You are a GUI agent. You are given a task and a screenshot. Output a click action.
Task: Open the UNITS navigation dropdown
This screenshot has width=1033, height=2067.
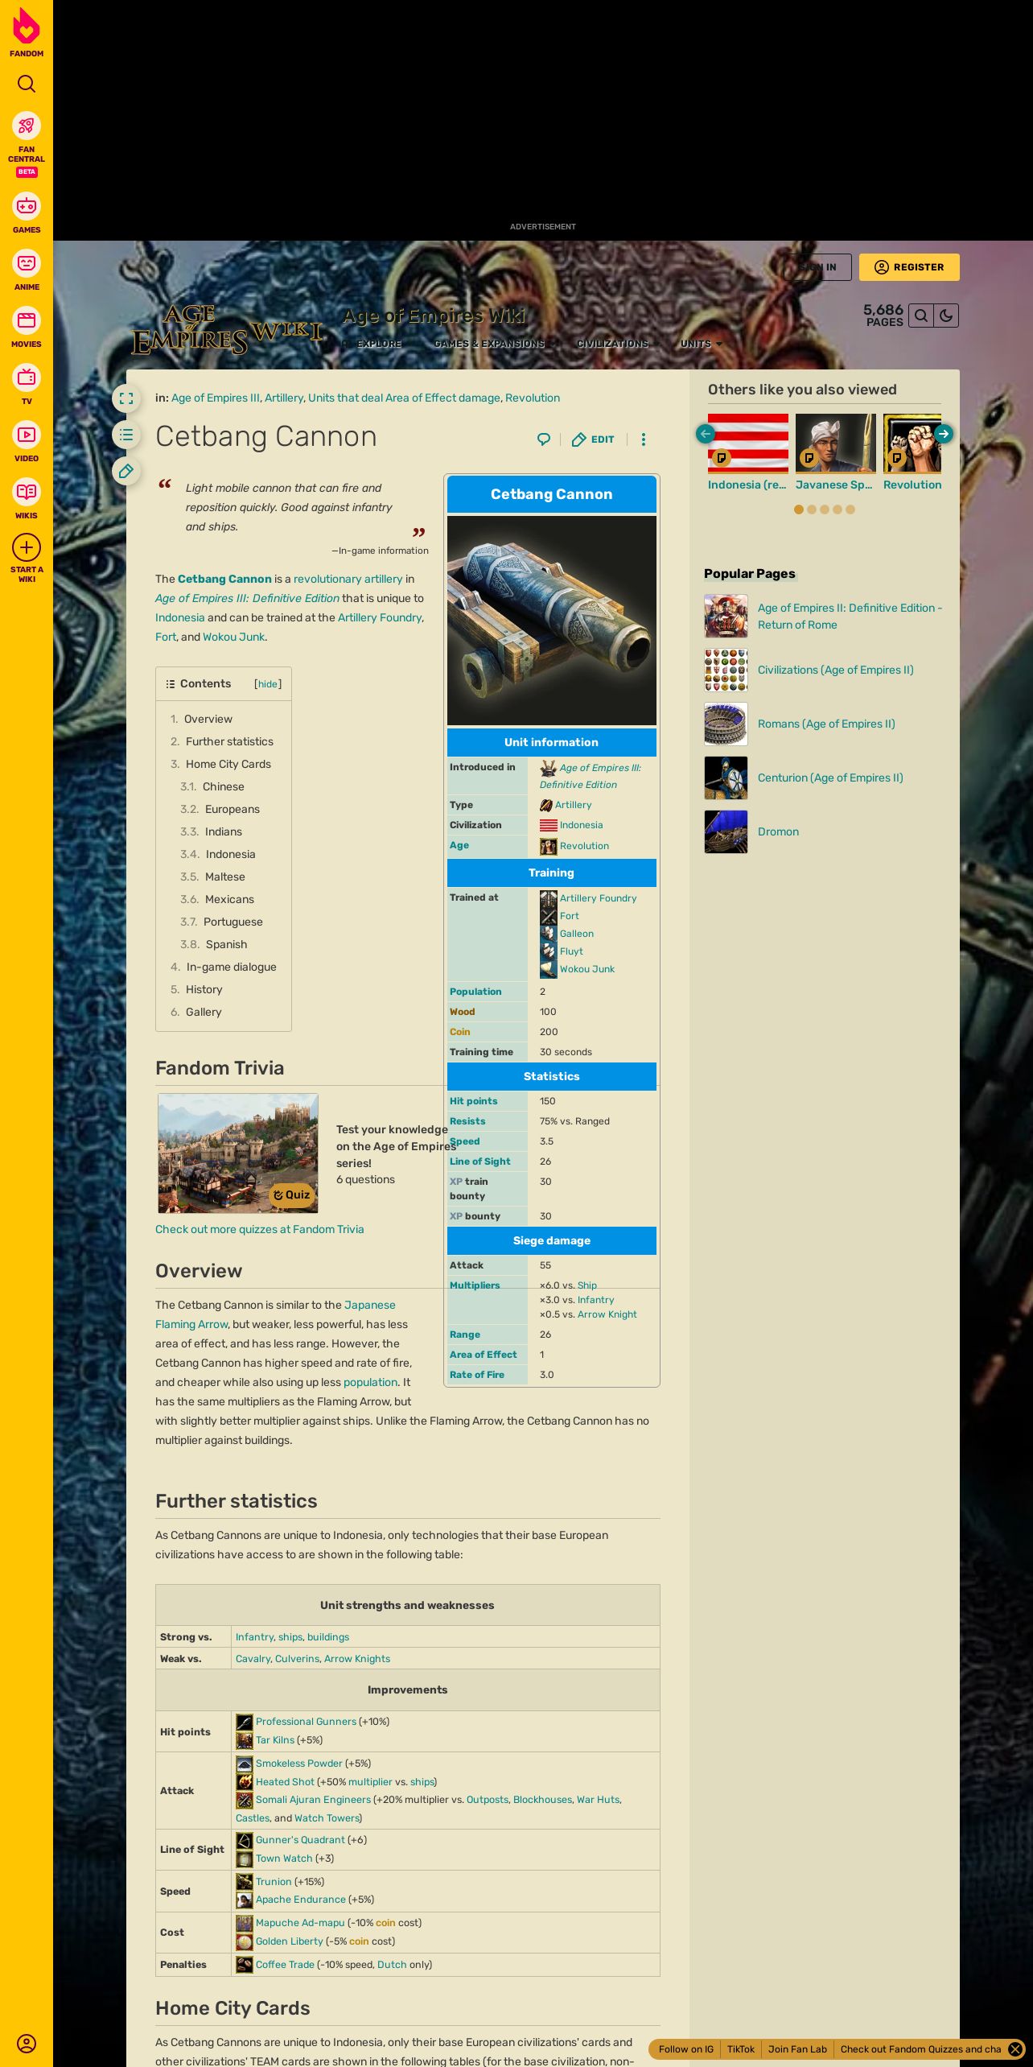click(702, 344)
